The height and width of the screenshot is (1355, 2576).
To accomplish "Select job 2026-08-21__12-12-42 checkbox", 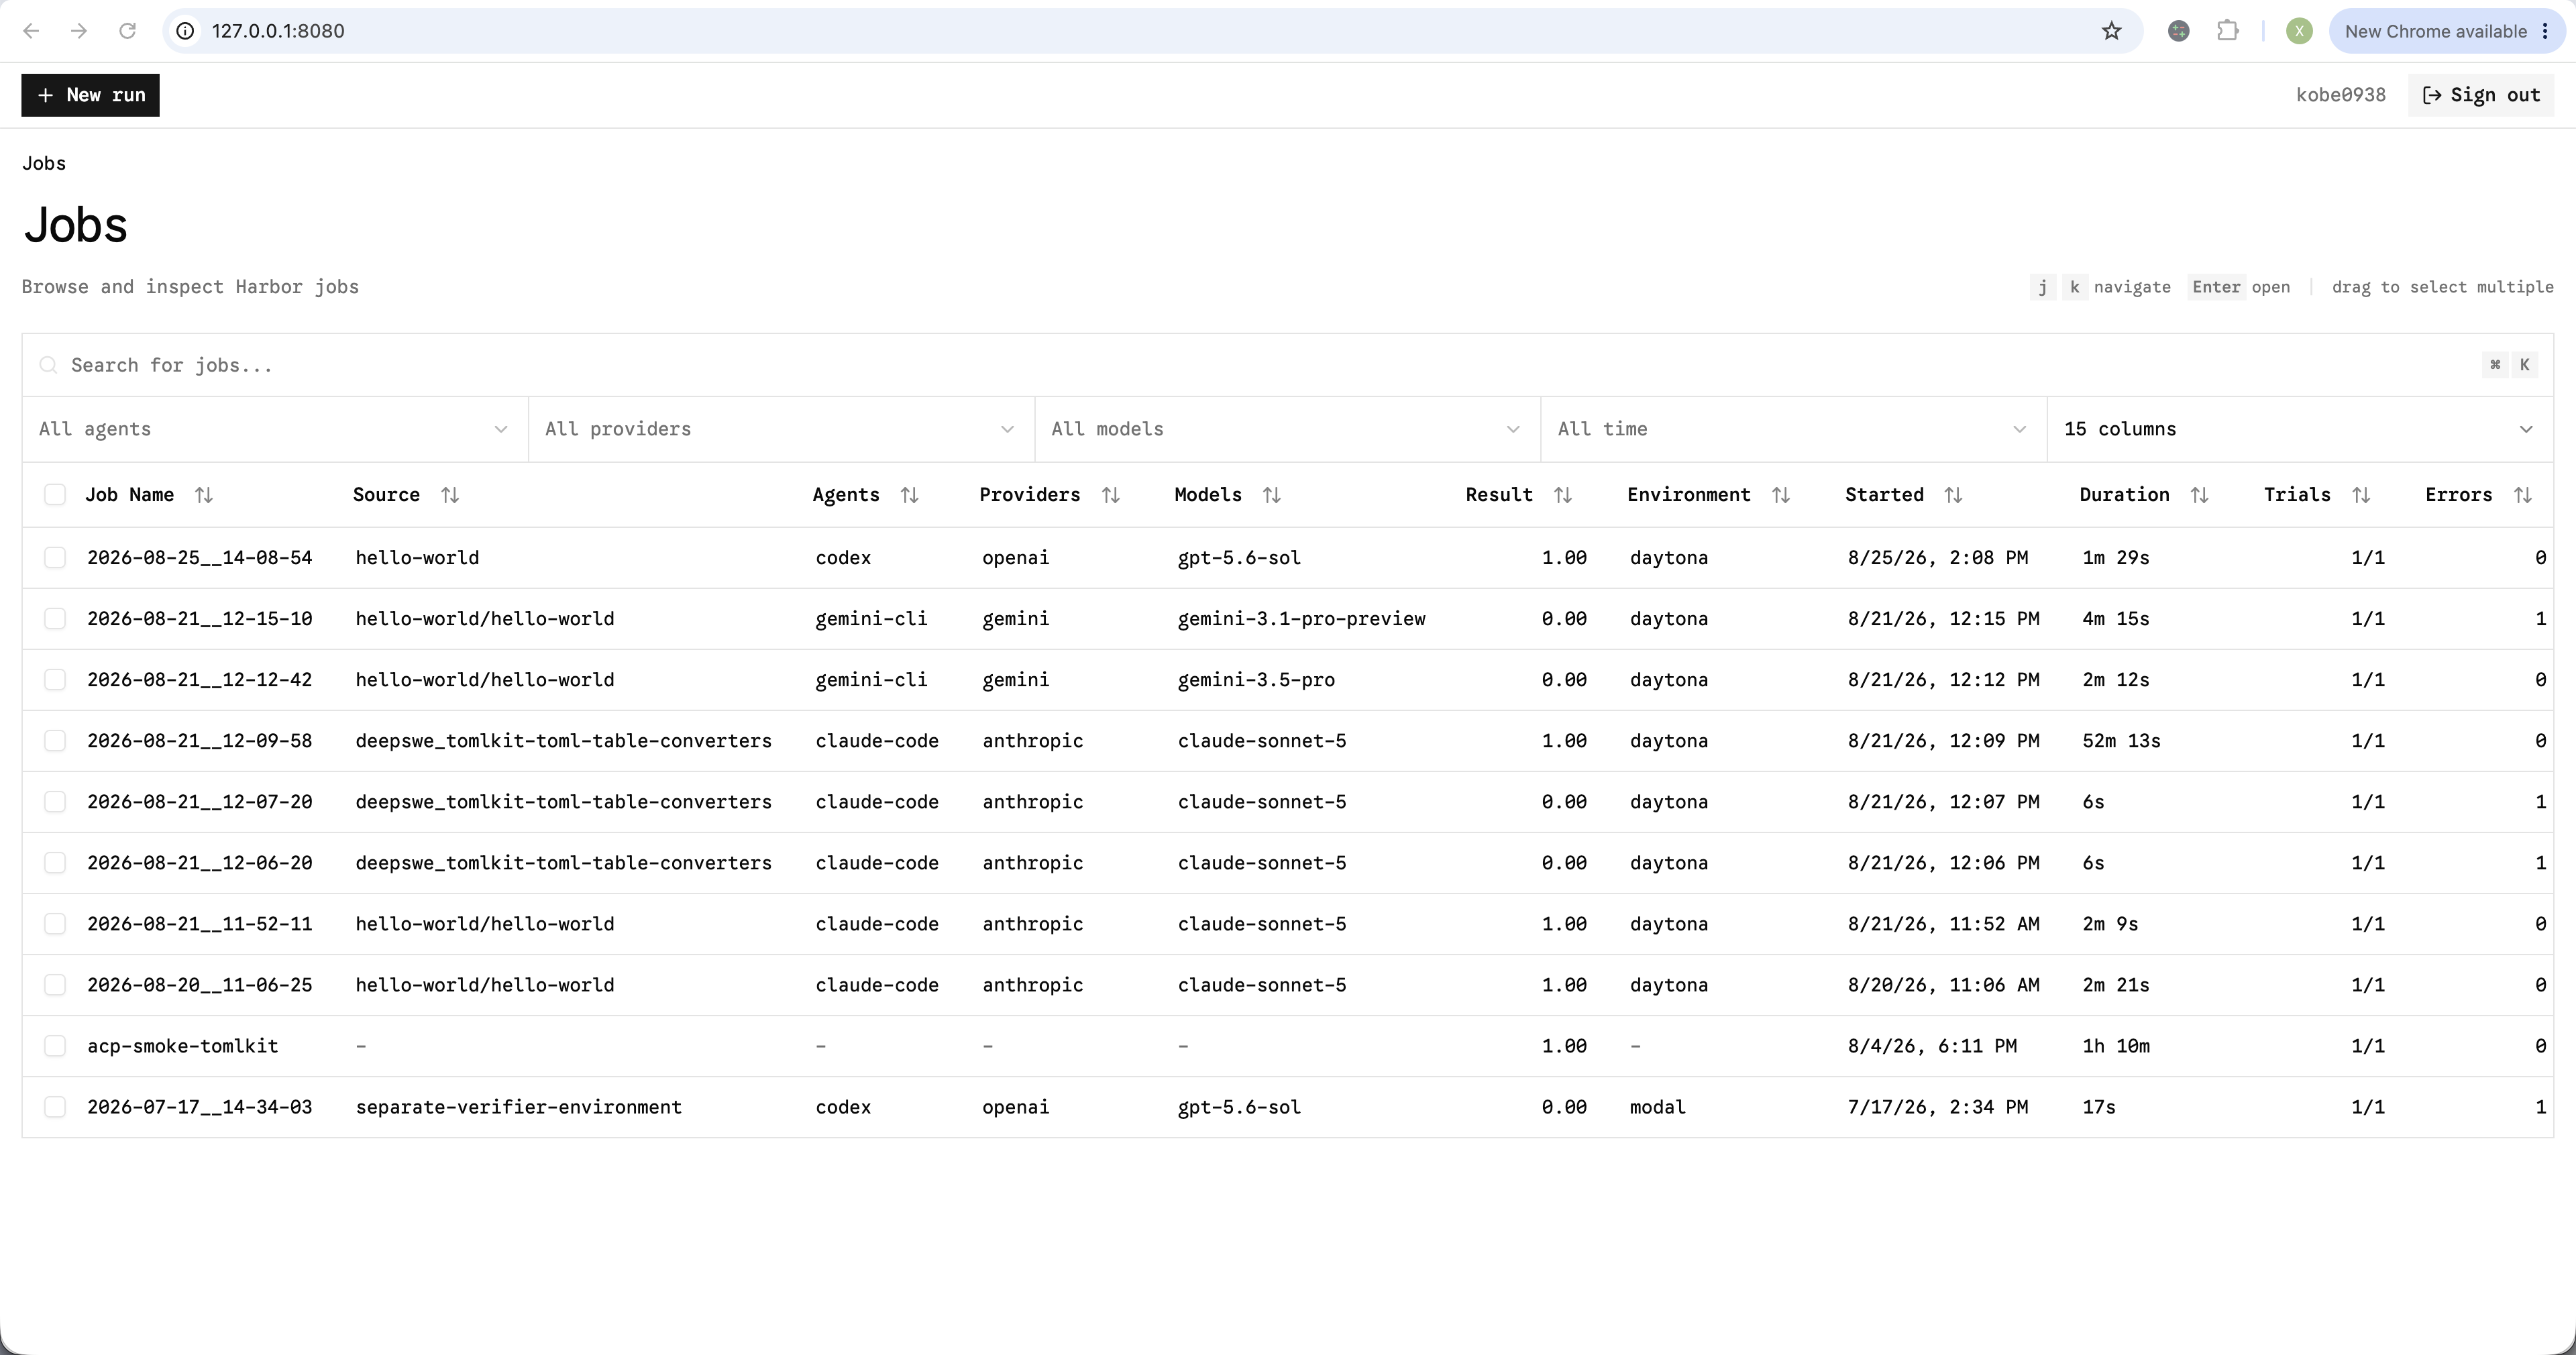I will coord(55,680).
